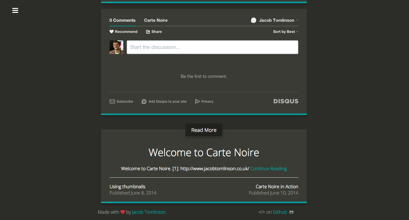This screenshot has width=409, height=220.
Task: Click Be the first to comment text
Action: pyautogui.click(x=204, y=76)
